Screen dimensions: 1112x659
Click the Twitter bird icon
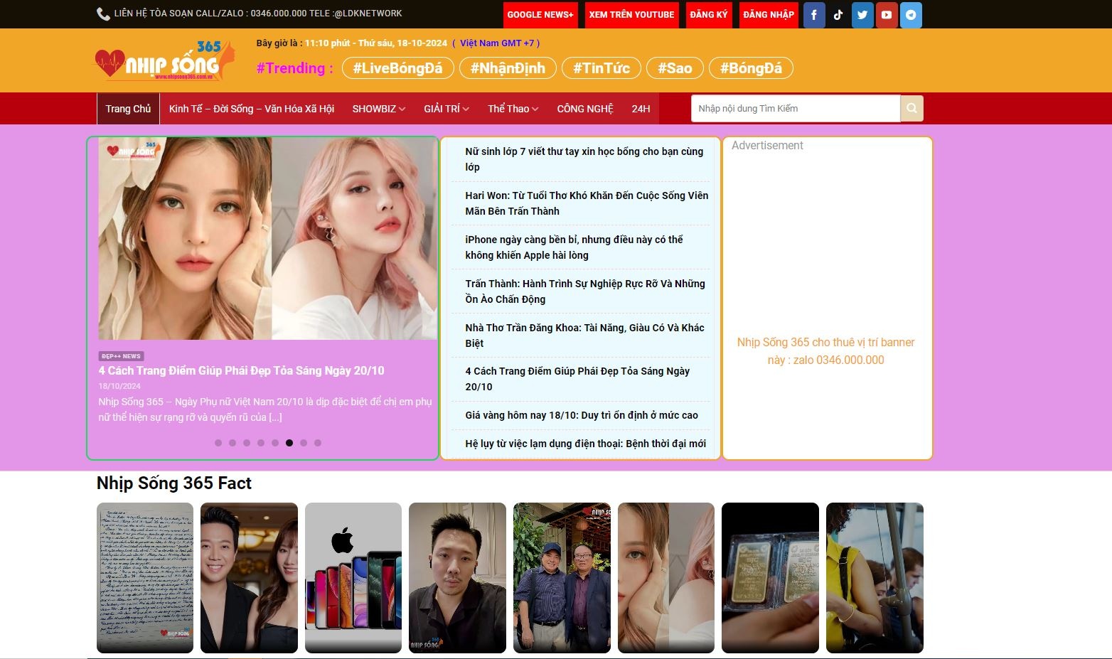pos(862,15)
